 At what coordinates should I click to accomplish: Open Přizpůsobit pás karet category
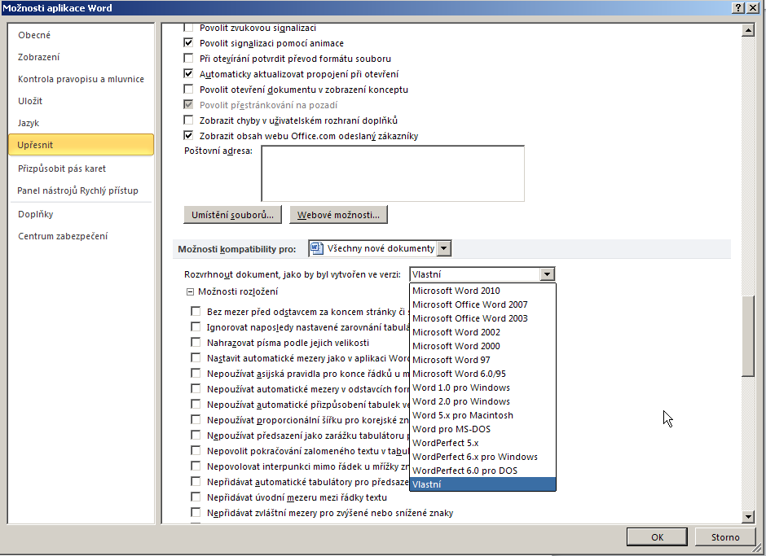pyautogui.click(x=81, y=169)
